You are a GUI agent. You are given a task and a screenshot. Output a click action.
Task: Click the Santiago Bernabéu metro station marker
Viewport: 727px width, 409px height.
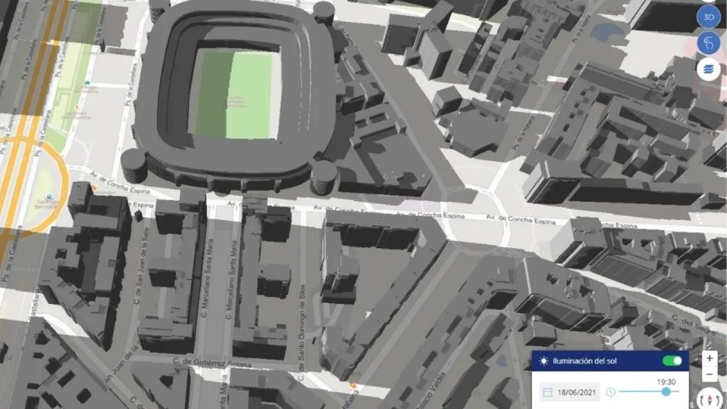tap(49, 197)
